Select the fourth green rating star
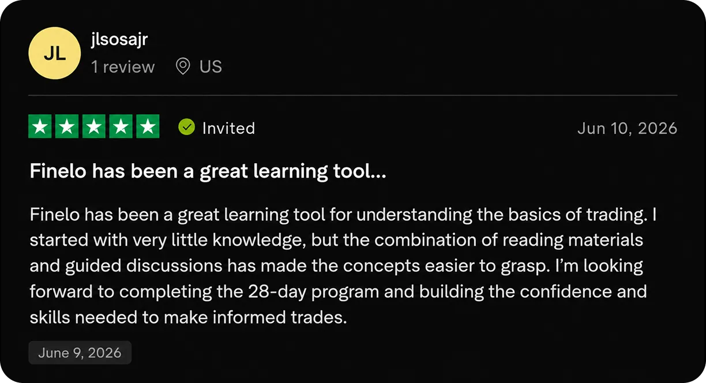The width and height of the screenshot is (706, 383). coord(121,127)
